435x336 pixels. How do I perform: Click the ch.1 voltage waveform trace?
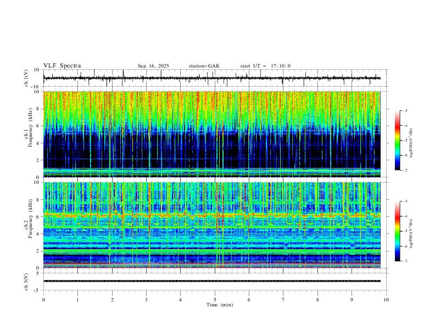[x=211, y=78]
